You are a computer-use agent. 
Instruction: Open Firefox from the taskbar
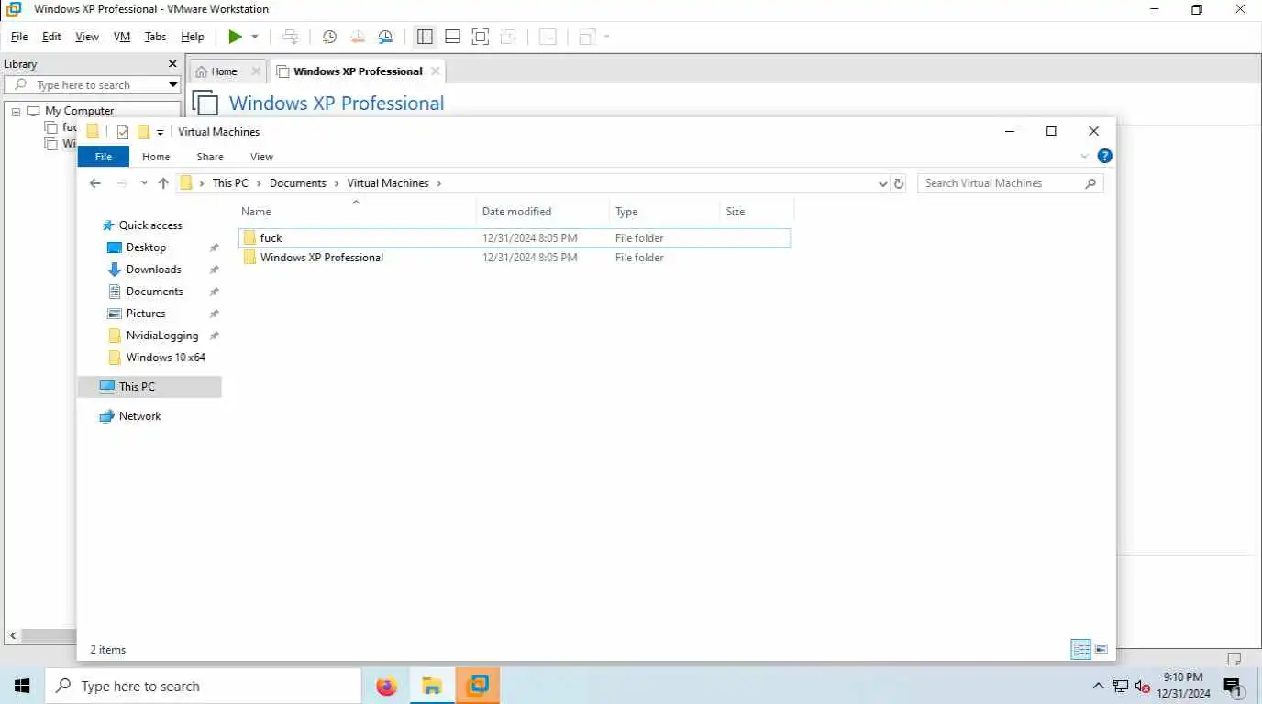point(387,686)
